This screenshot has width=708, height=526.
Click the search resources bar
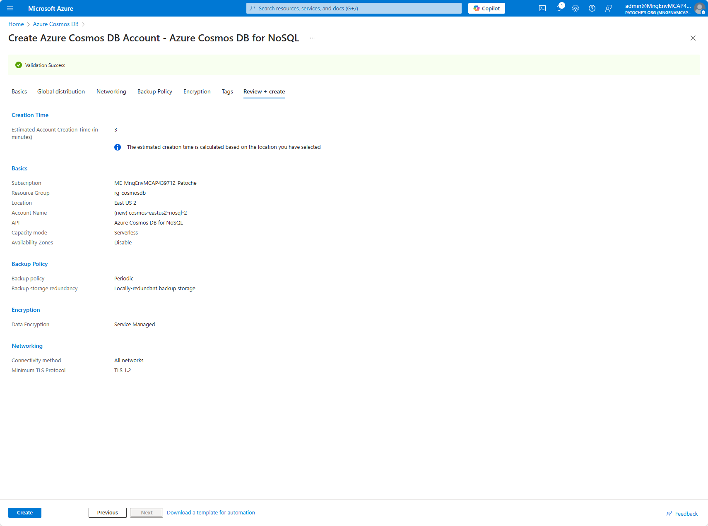coord(354,8)
